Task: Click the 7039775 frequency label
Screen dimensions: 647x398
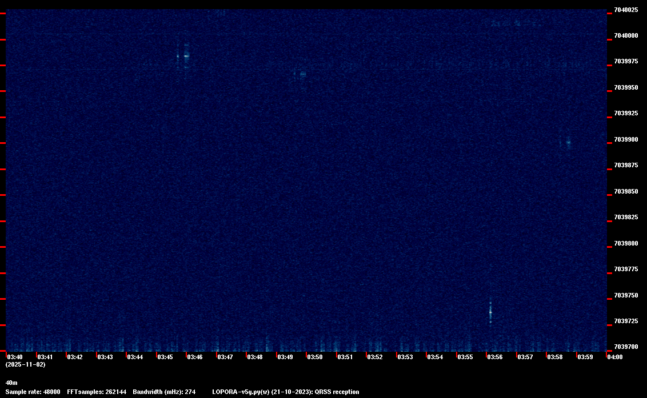Action: tap(626, 270)
